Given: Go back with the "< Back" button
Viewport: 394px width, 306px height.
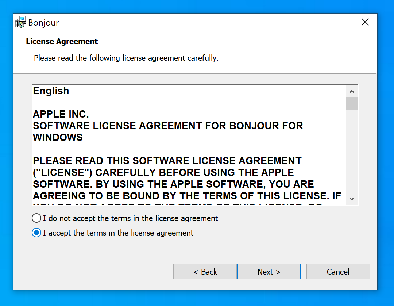Looking at the screenshot, I should [x=205, y=272].
